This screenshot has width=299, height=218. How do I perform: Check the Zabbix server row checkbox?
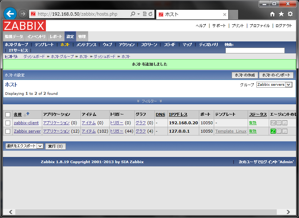pos(8,131)
